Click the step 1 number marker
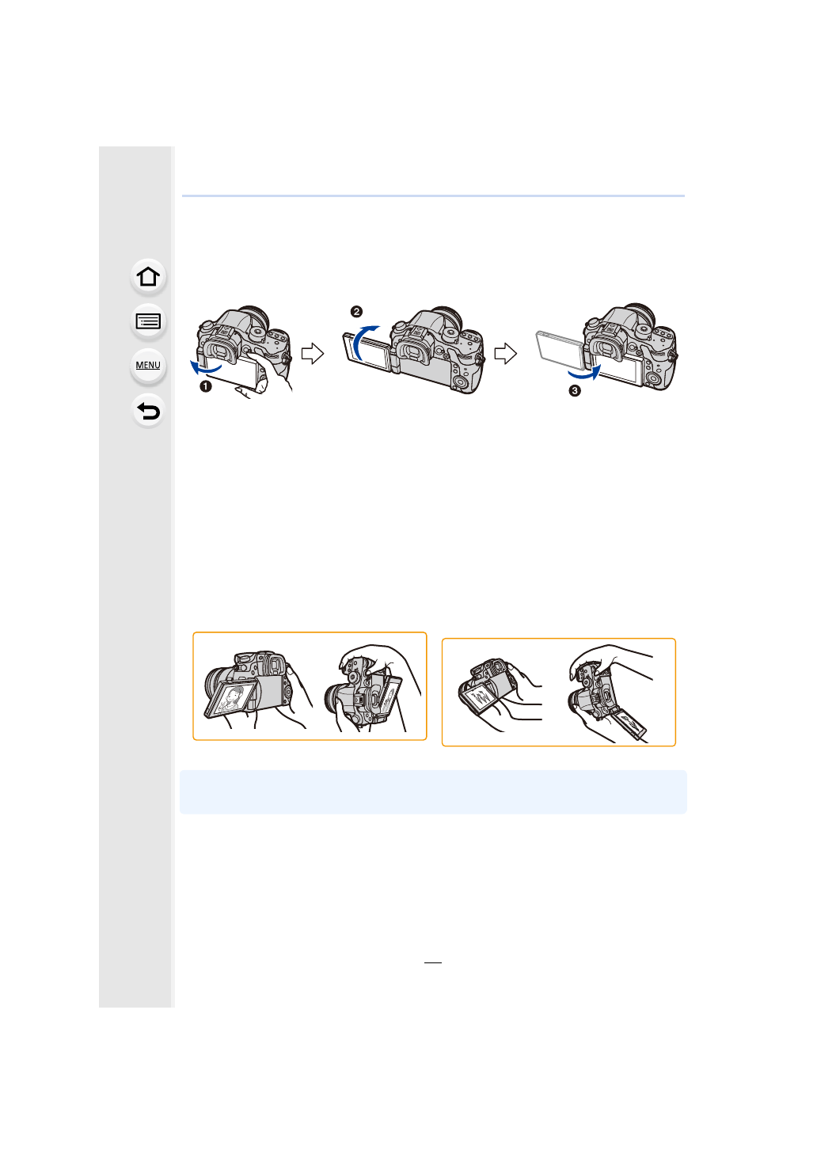Image resolution: width=817 pixels, height=1154 pixels. [205, 386]
